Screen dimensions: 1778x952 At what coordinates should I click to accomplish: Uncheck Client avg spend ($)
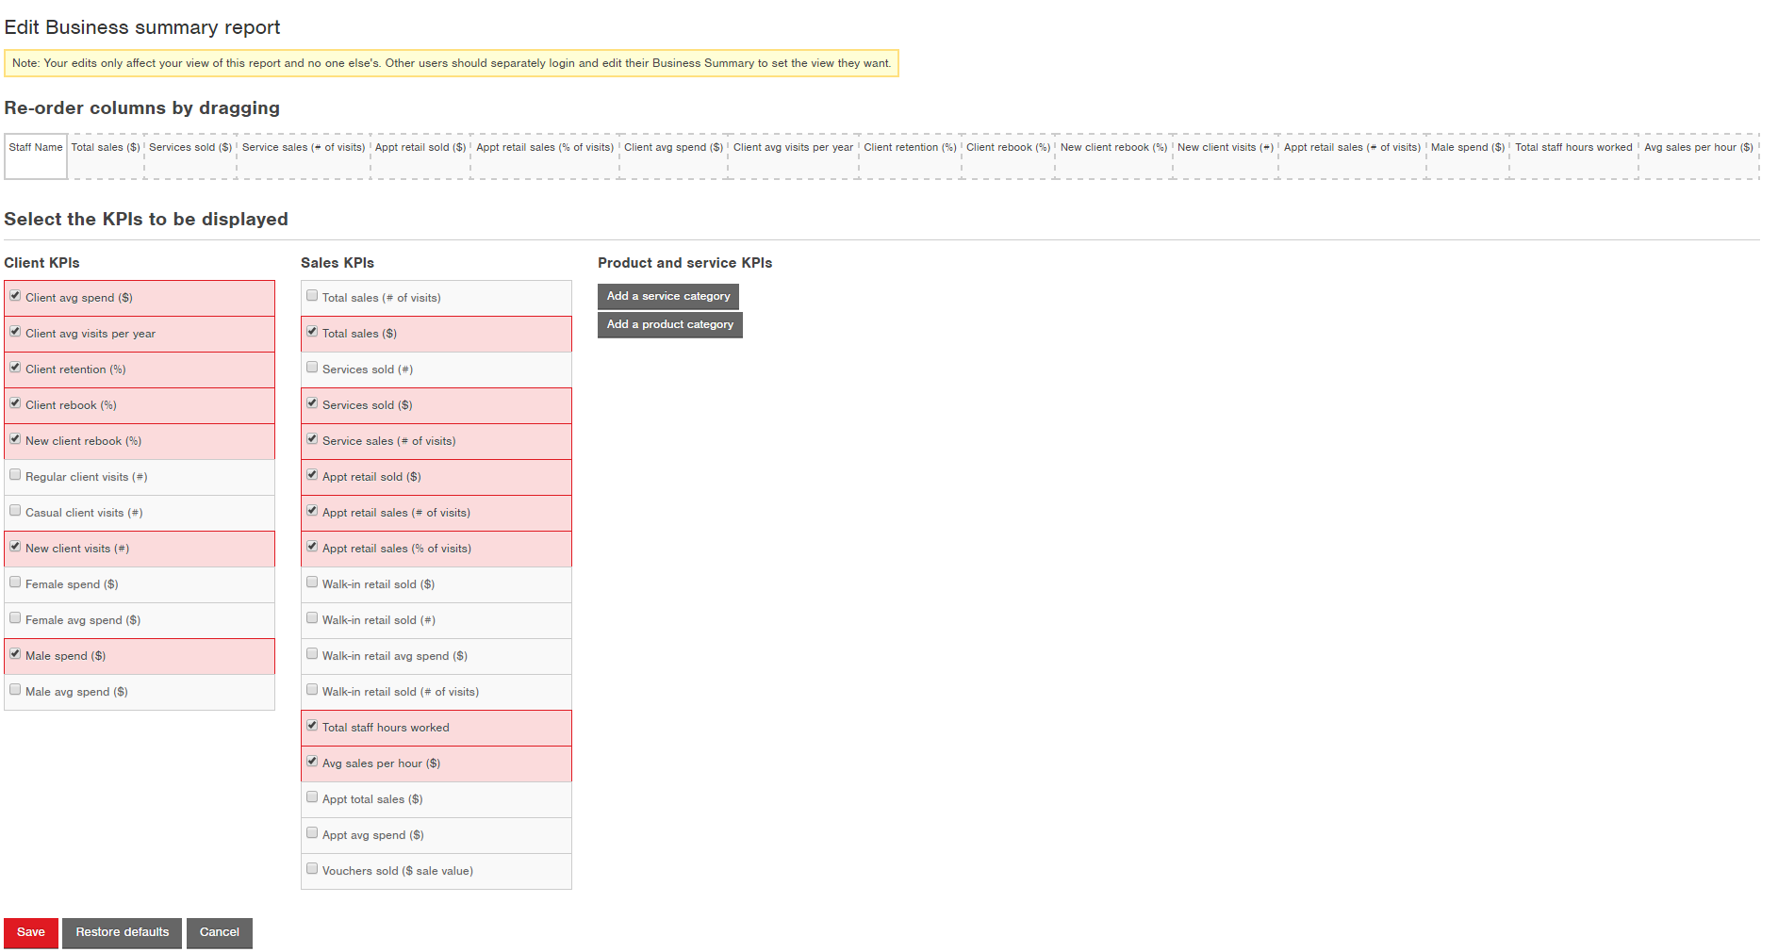coord(15,295)
